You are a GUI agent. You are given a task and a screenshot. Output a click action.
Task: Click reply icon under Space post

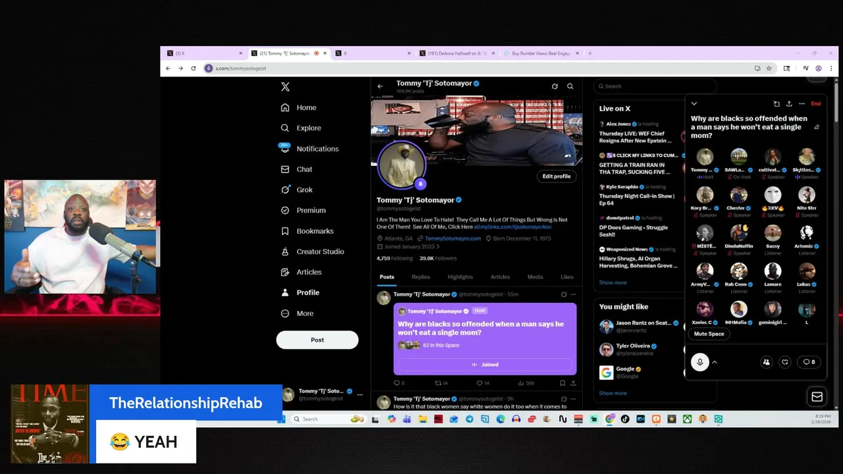(397, 382)
